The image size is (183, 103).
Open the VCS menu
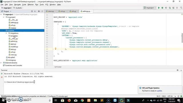[47, 5]
